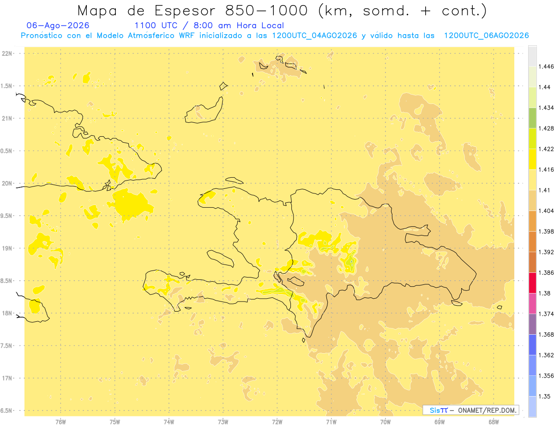Viewport: 554px width, 428px height.
Task: Click the yellow-green swatch between 1.422 and 1.428
Action: click(x=532, y=139)
